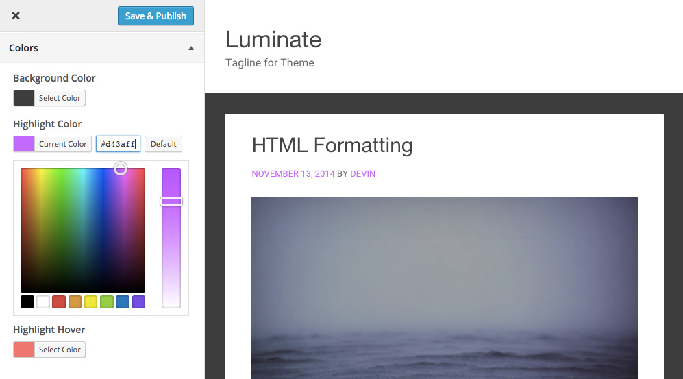Screen dimensions: 683x379
Task: Click the vertical purple slider handle
Action: (x=171, y=201)
